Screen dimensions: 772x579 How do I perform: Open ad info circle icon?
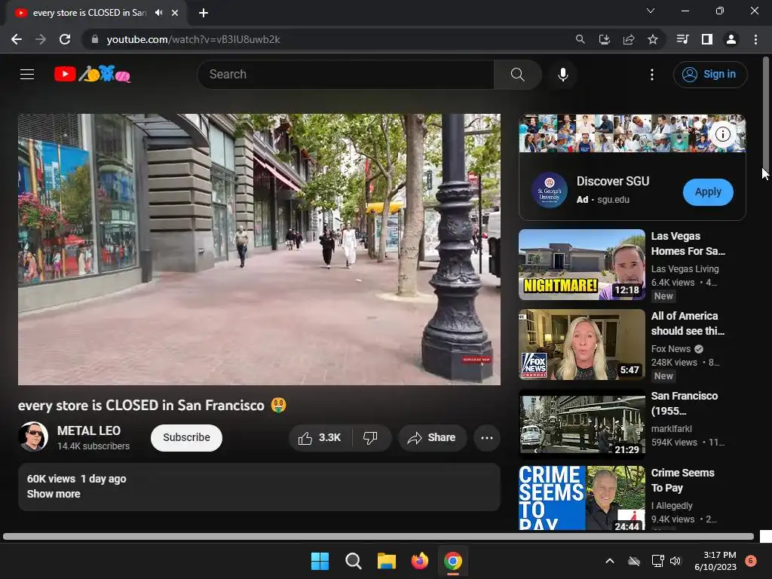[722, 134]
